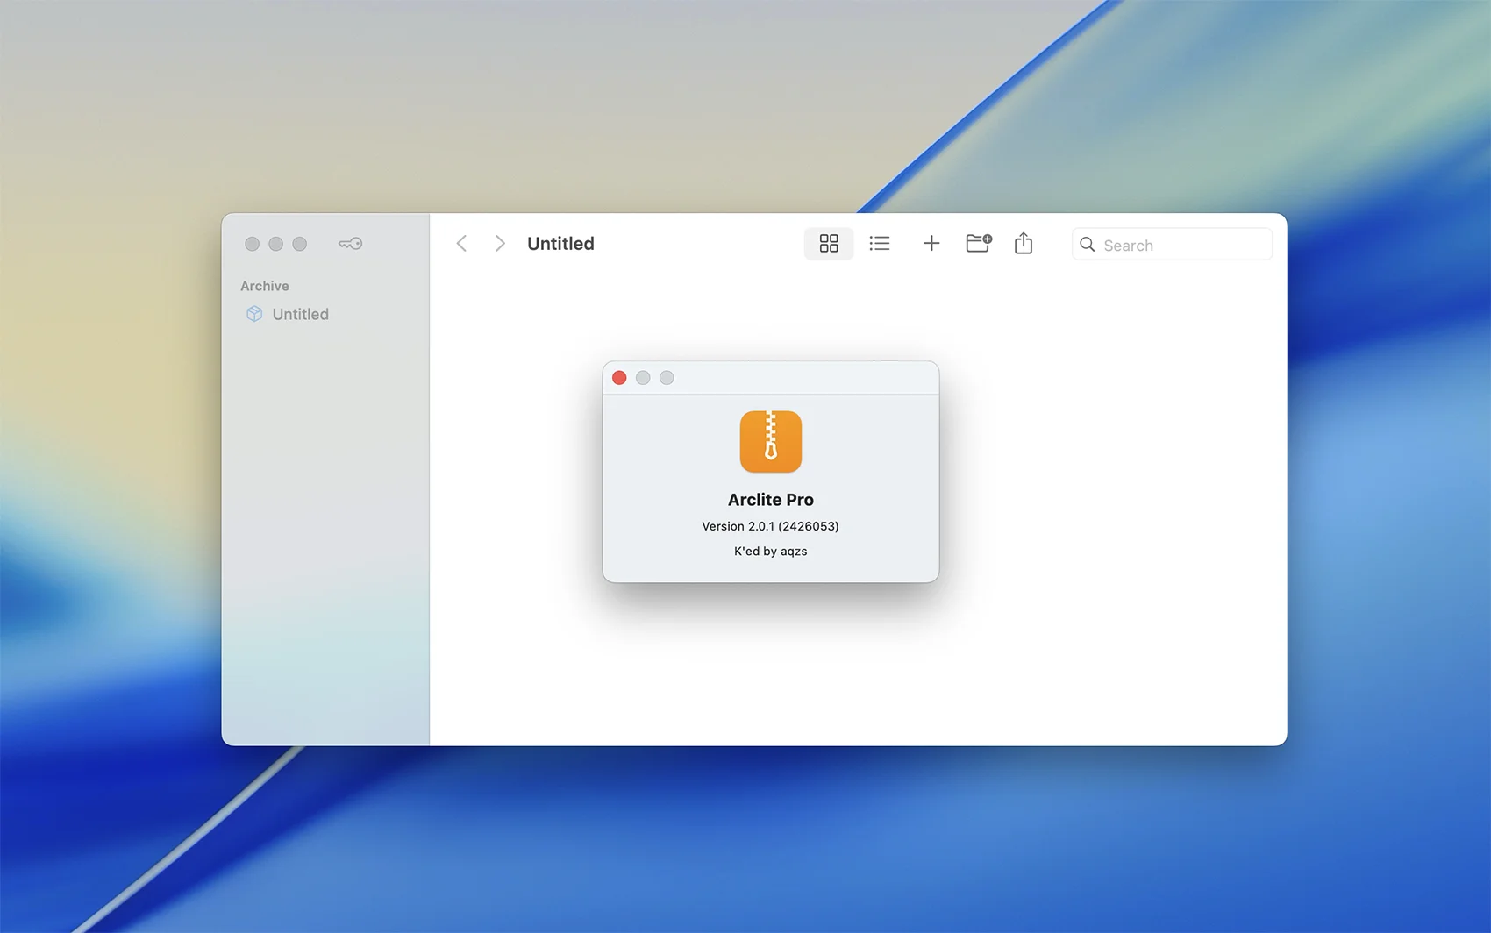
Task: Open the share/extract icon
Action: (x=1023, y=244)
